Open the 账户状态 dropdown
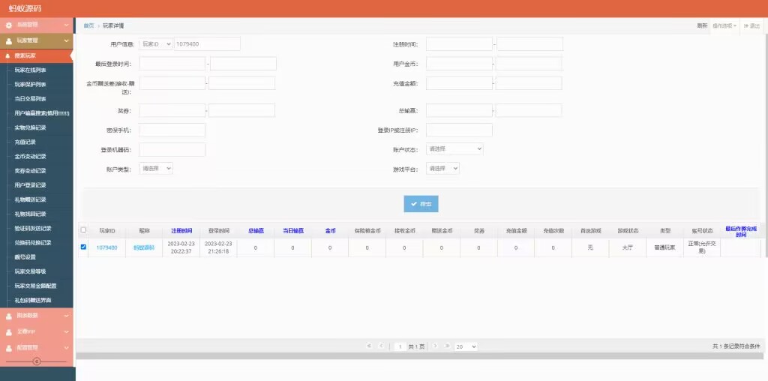The height and width of the screenshot is (381, 768). [x=454, y=149]
